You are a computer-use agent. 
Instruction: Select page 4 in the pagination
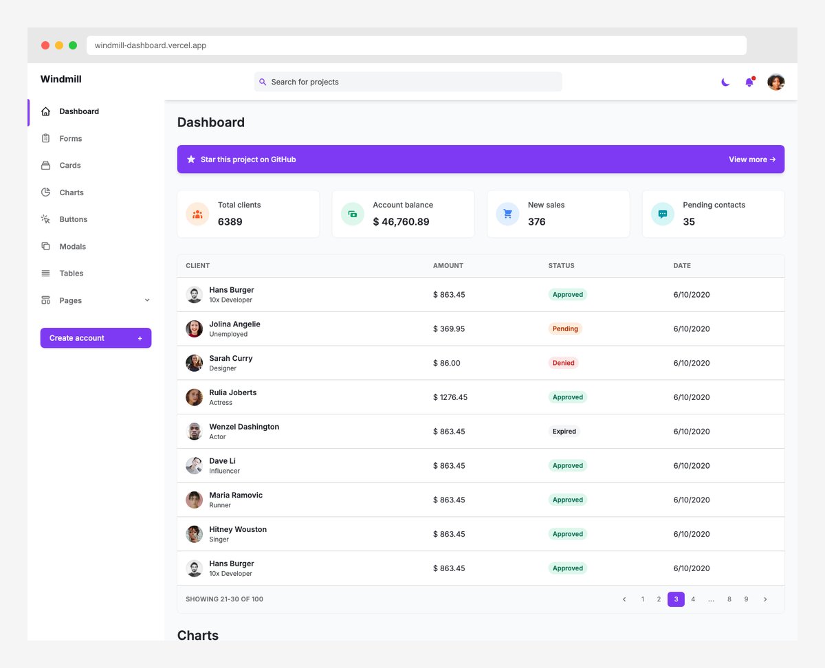coord(693,599)
